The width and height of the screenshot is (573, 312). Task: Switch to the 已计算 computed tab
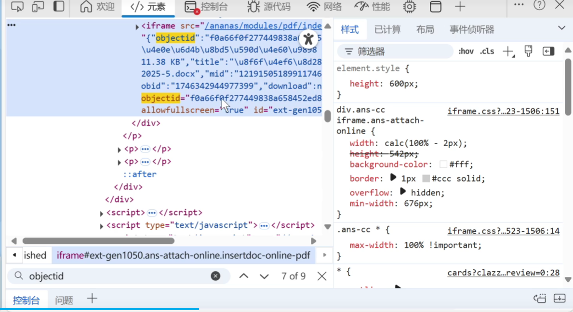click(387, 29)
